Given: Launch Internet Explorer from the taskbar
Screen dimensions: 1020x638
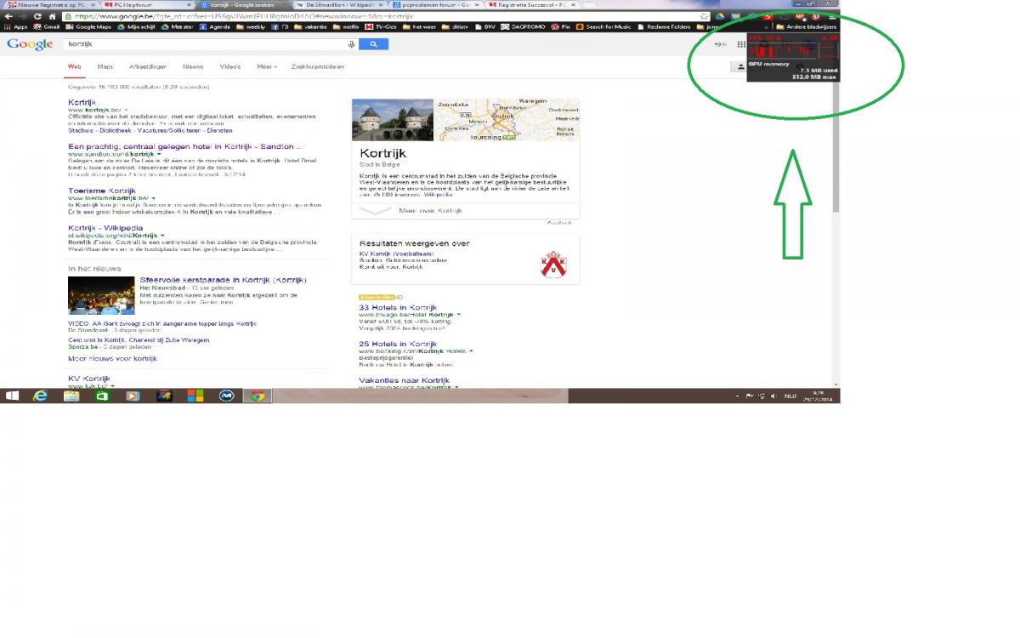Looking at the screenshot, I should [41, 396].
